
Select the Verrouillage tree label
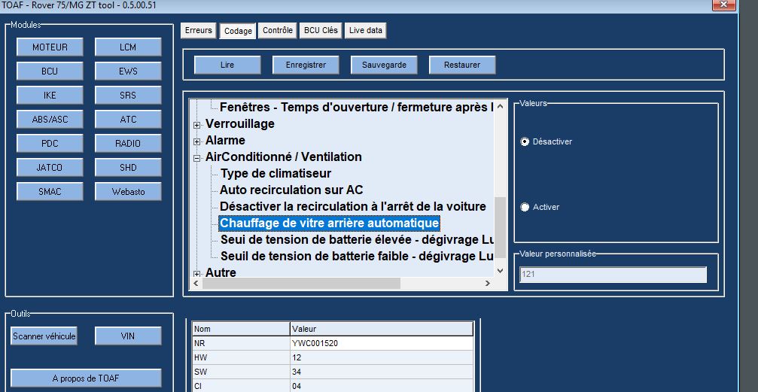[240, 123]
